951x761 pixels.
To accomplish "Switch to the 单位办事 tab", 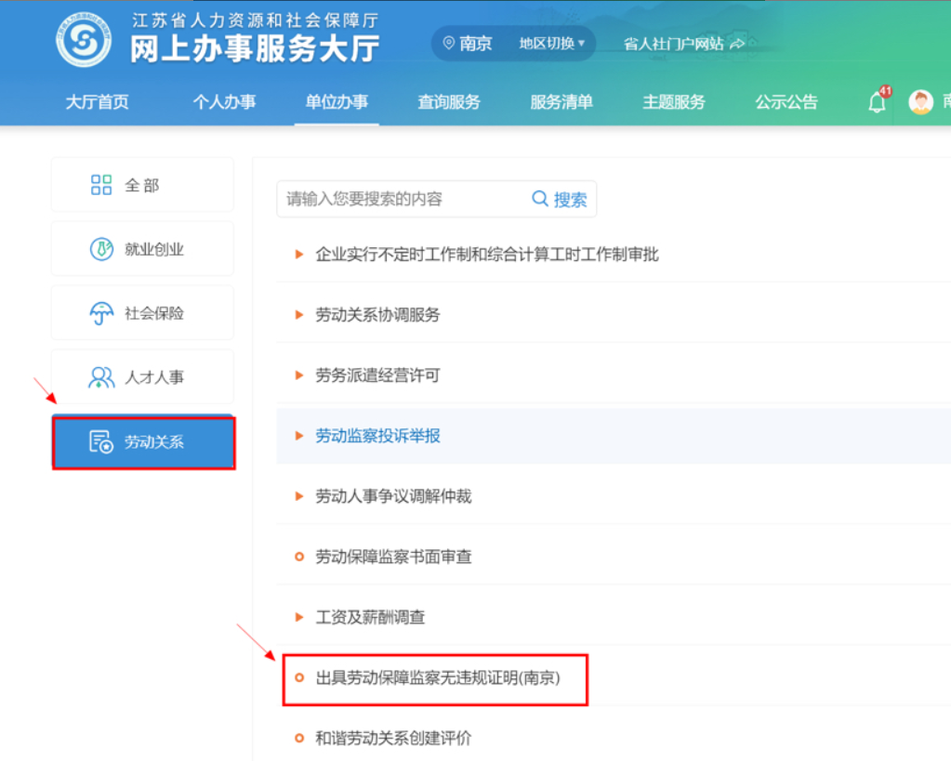I will pos(336,102).
